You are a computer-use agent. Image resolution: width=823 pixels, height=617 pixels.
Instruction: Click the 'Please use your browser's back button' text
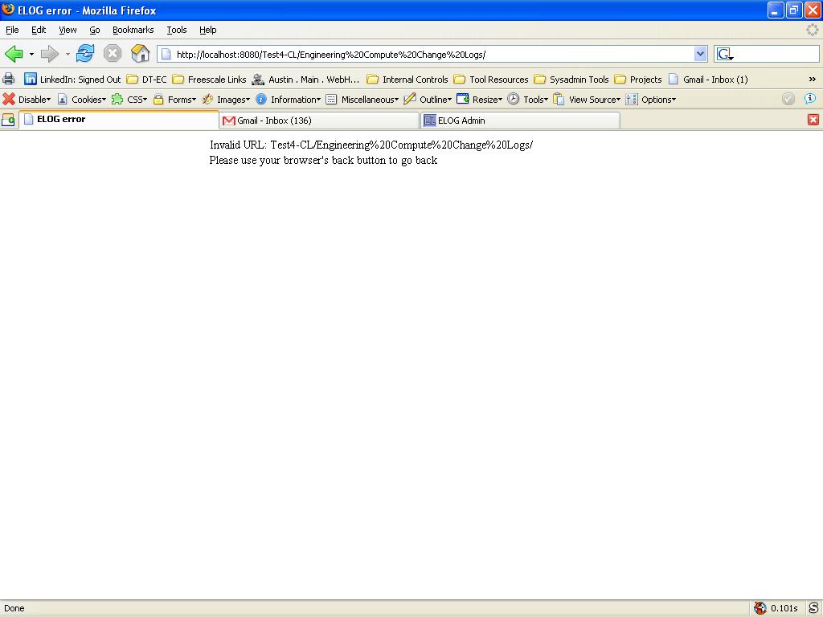(323, 160)
